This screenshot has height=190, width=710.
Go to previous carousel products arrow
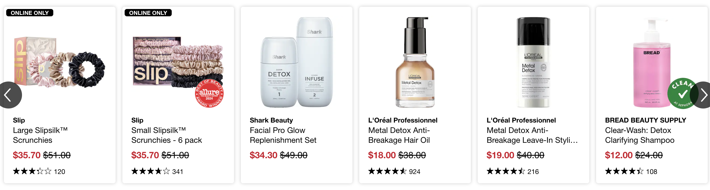tap(9, 95)
